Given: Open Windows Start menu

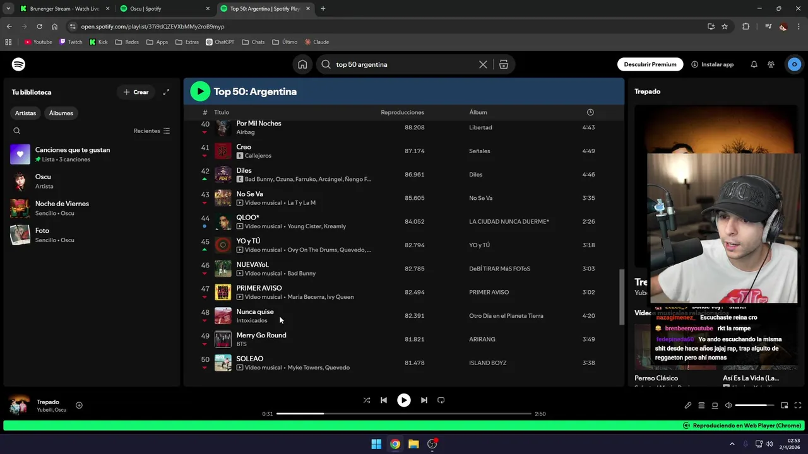Looking at the screenshot, I should (x=376, y=444).
